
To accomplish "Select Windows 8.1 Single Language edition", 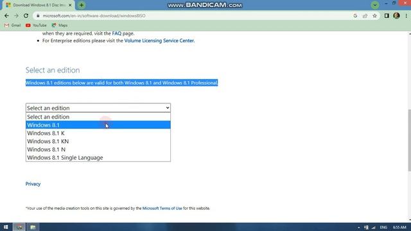I will (98, 157).
